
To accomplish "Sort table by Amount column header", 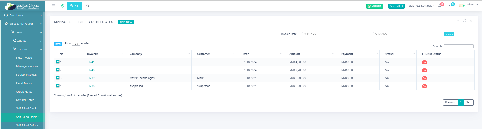I will (x=295, y=54).
